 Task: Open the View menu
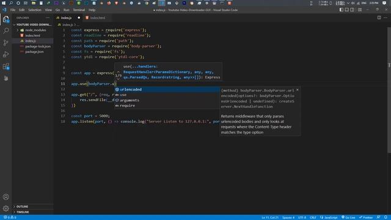tap(48, 10)
